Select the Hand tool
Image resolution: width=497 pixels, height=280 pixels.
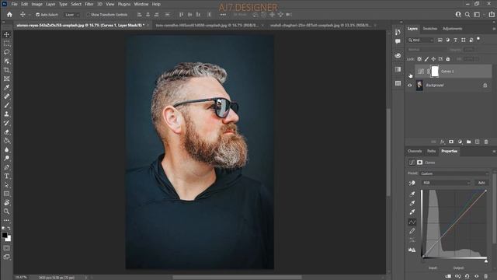tap(7, 202)
